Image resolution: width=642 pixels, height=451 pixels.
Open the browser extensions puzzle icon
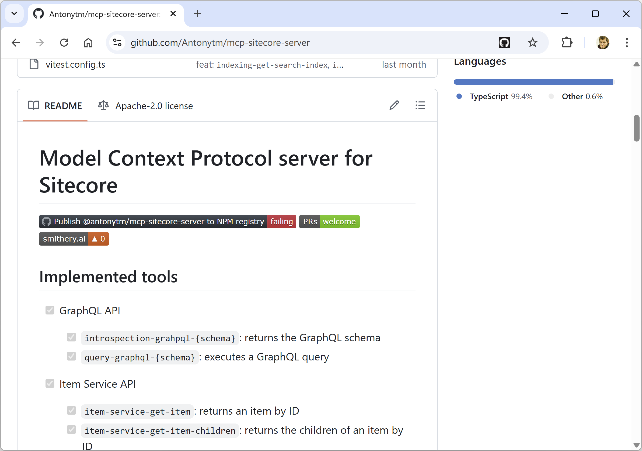567,42
